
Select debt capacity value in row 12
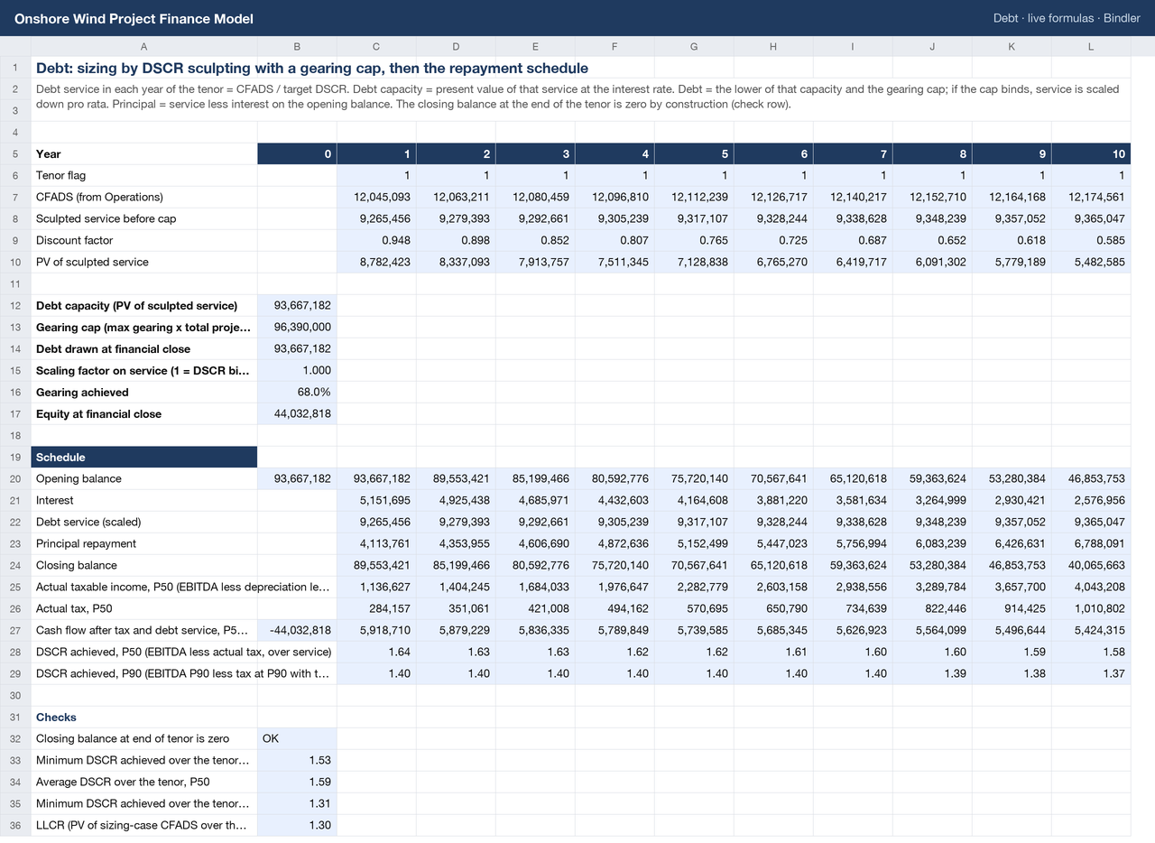297,305
